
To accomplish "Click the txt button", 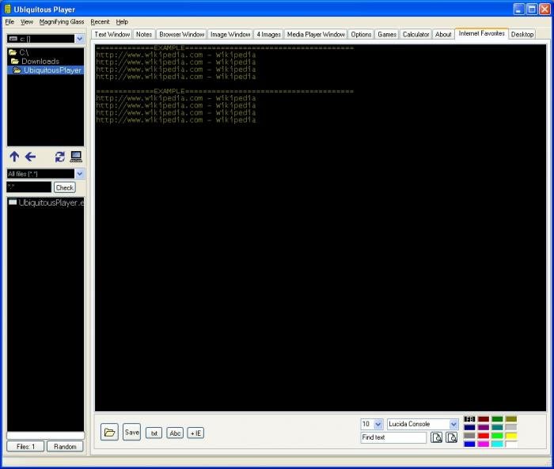I will pyautogui.click(x=154, y=433).
